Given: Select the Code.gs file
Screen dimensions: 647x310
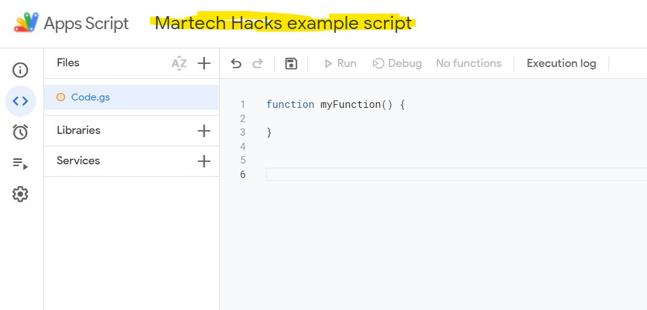Looking at the screenshot, I should click(x=132, y=97).
